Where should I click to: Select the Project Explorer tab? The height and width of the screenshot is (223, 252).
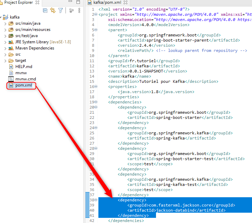click(18, 3)
